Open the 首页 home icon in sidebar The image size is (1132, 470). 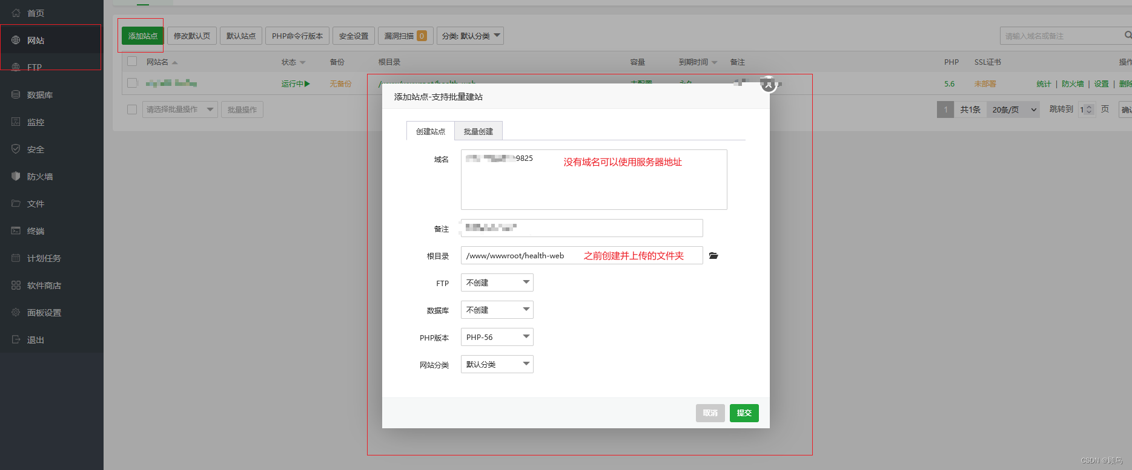point(16,13)
